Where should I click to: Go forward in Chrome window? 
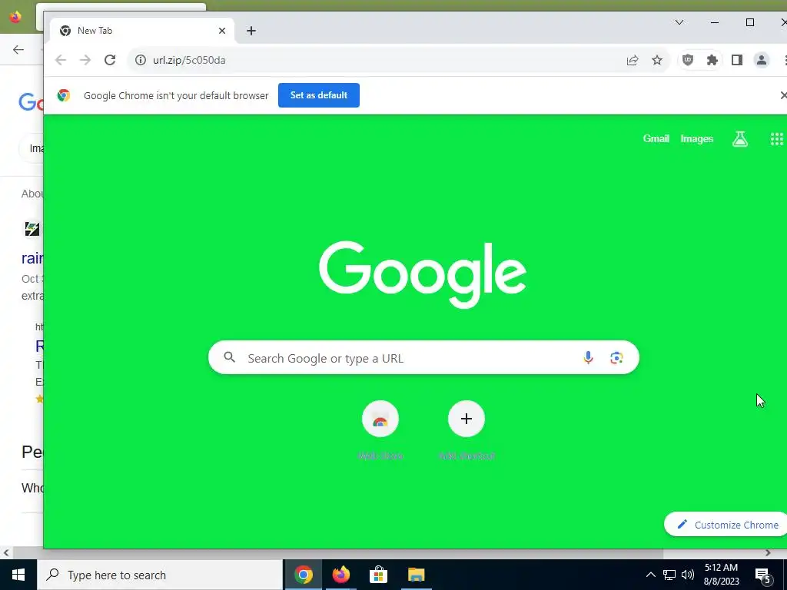(85, 60)
